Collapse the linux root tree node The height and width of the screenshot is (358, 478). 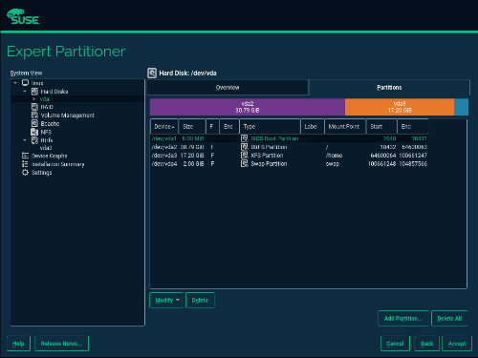[x=15, y=83]
